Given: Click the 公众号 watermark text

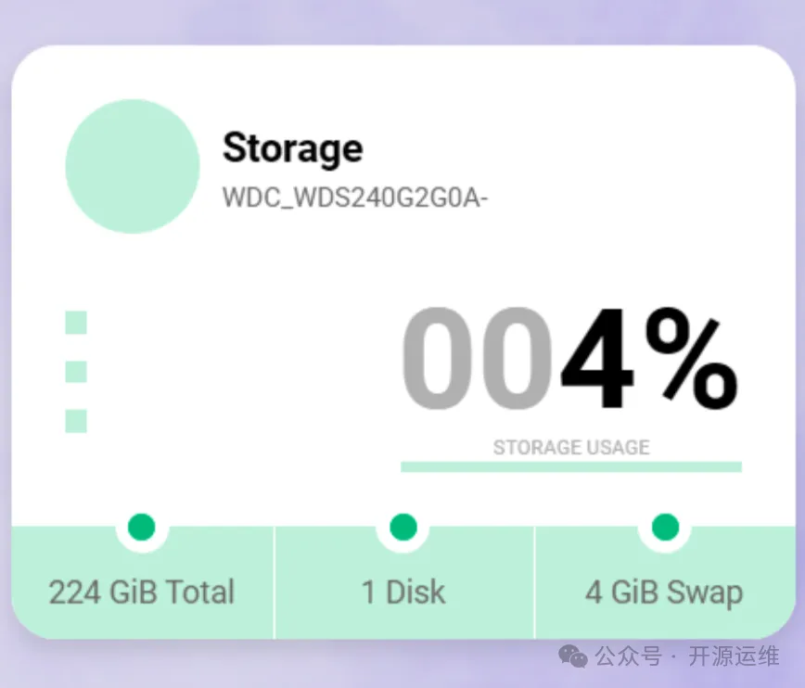Looking at the screenshot, I should 628,656.
